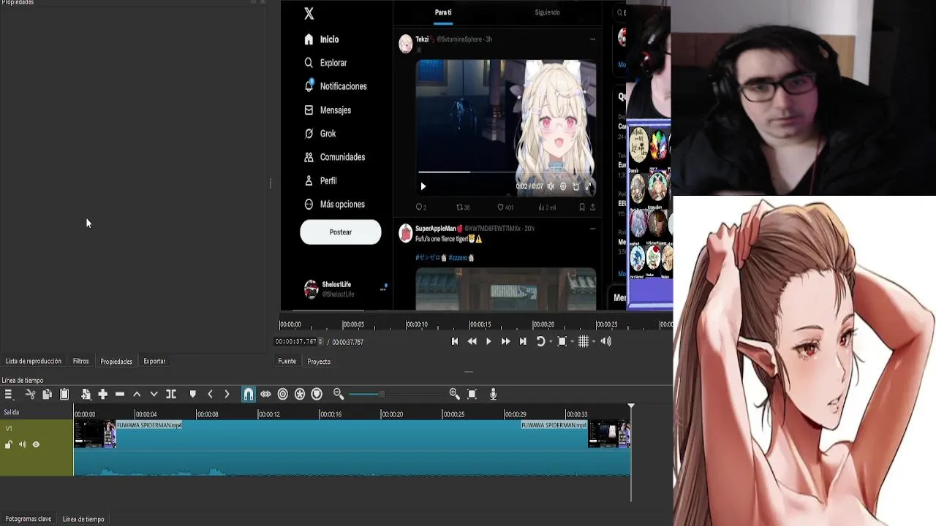Switch to the Siguiendo feed tab
This screenshot has height=526, width=936.
click(547, 12)
